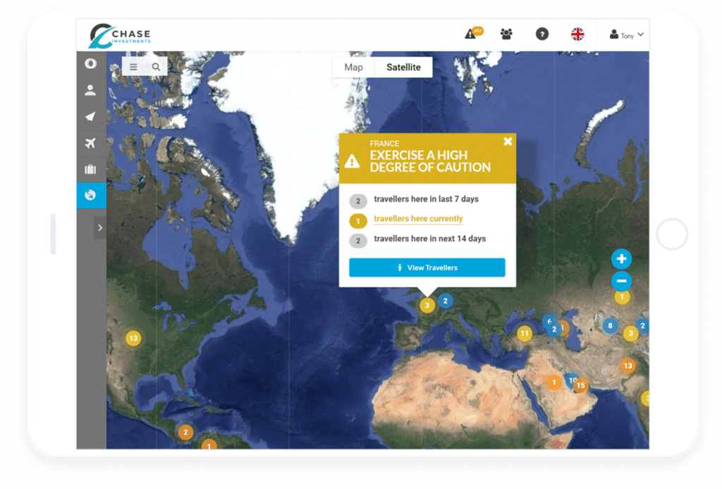Select the person profile icon in sidebar

[x=90, y=90]
